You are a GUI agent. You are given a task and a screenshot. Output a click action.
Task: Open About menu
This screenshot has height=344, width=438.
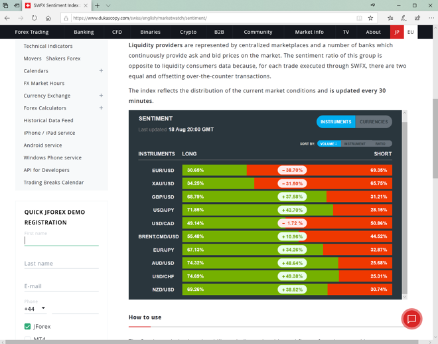coord(373,32)
